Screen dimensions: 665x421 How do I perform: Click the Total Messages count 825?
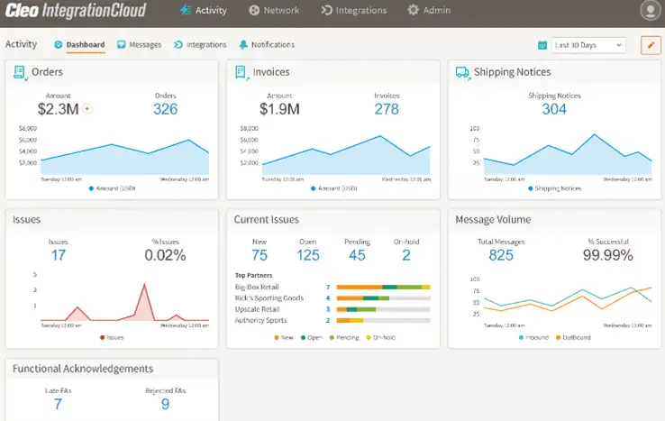(x=501, y=255)
